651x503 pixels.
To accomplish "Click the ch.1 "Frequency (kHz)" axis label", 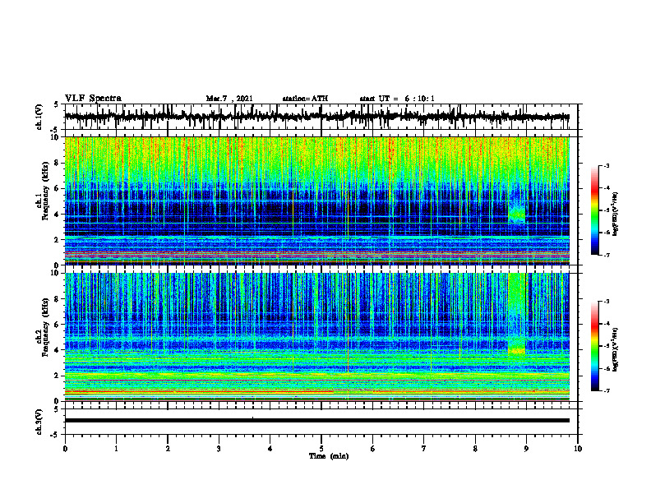I will 46,191.
